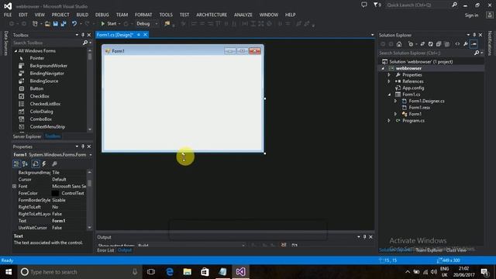Click View Code icon in Solution Explorer
496x279 pixels.
457,44
